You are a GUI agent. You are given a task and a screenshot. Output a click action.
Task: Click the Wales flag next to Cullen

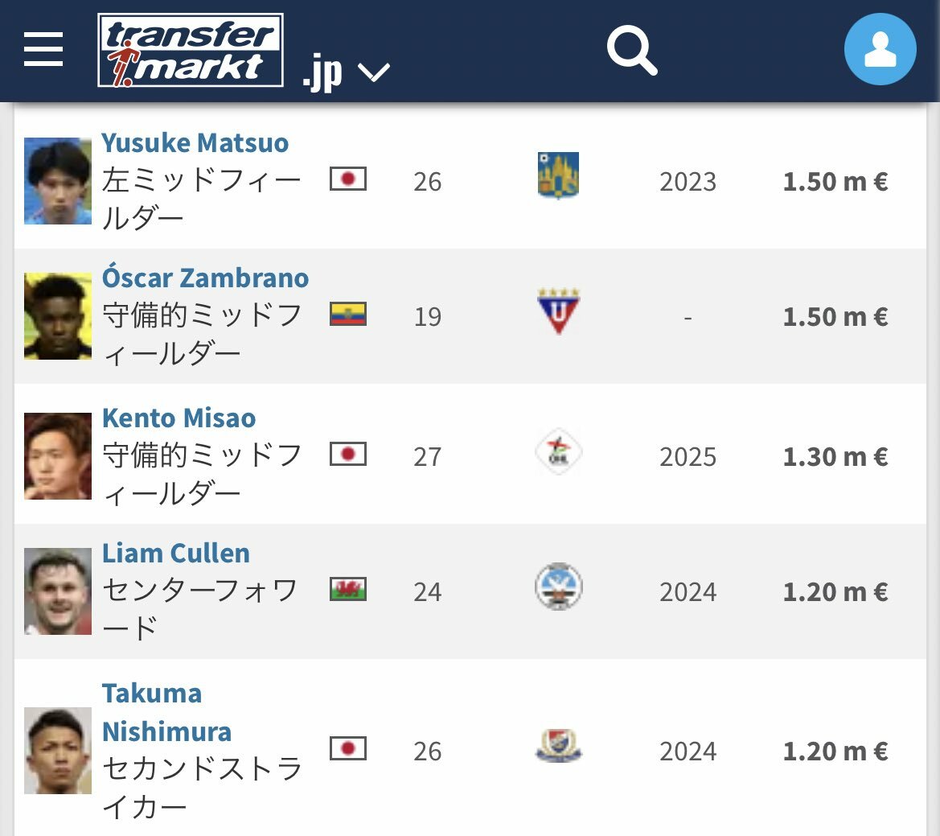pos(347,590)
